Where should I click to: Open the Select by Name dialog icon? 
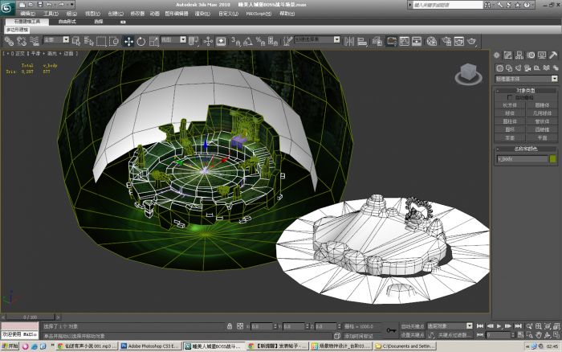[x=88, y=41]
